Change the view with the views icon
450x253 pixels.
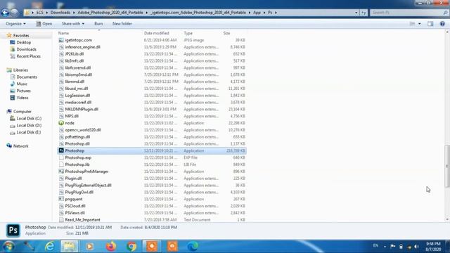click(412, 23)
